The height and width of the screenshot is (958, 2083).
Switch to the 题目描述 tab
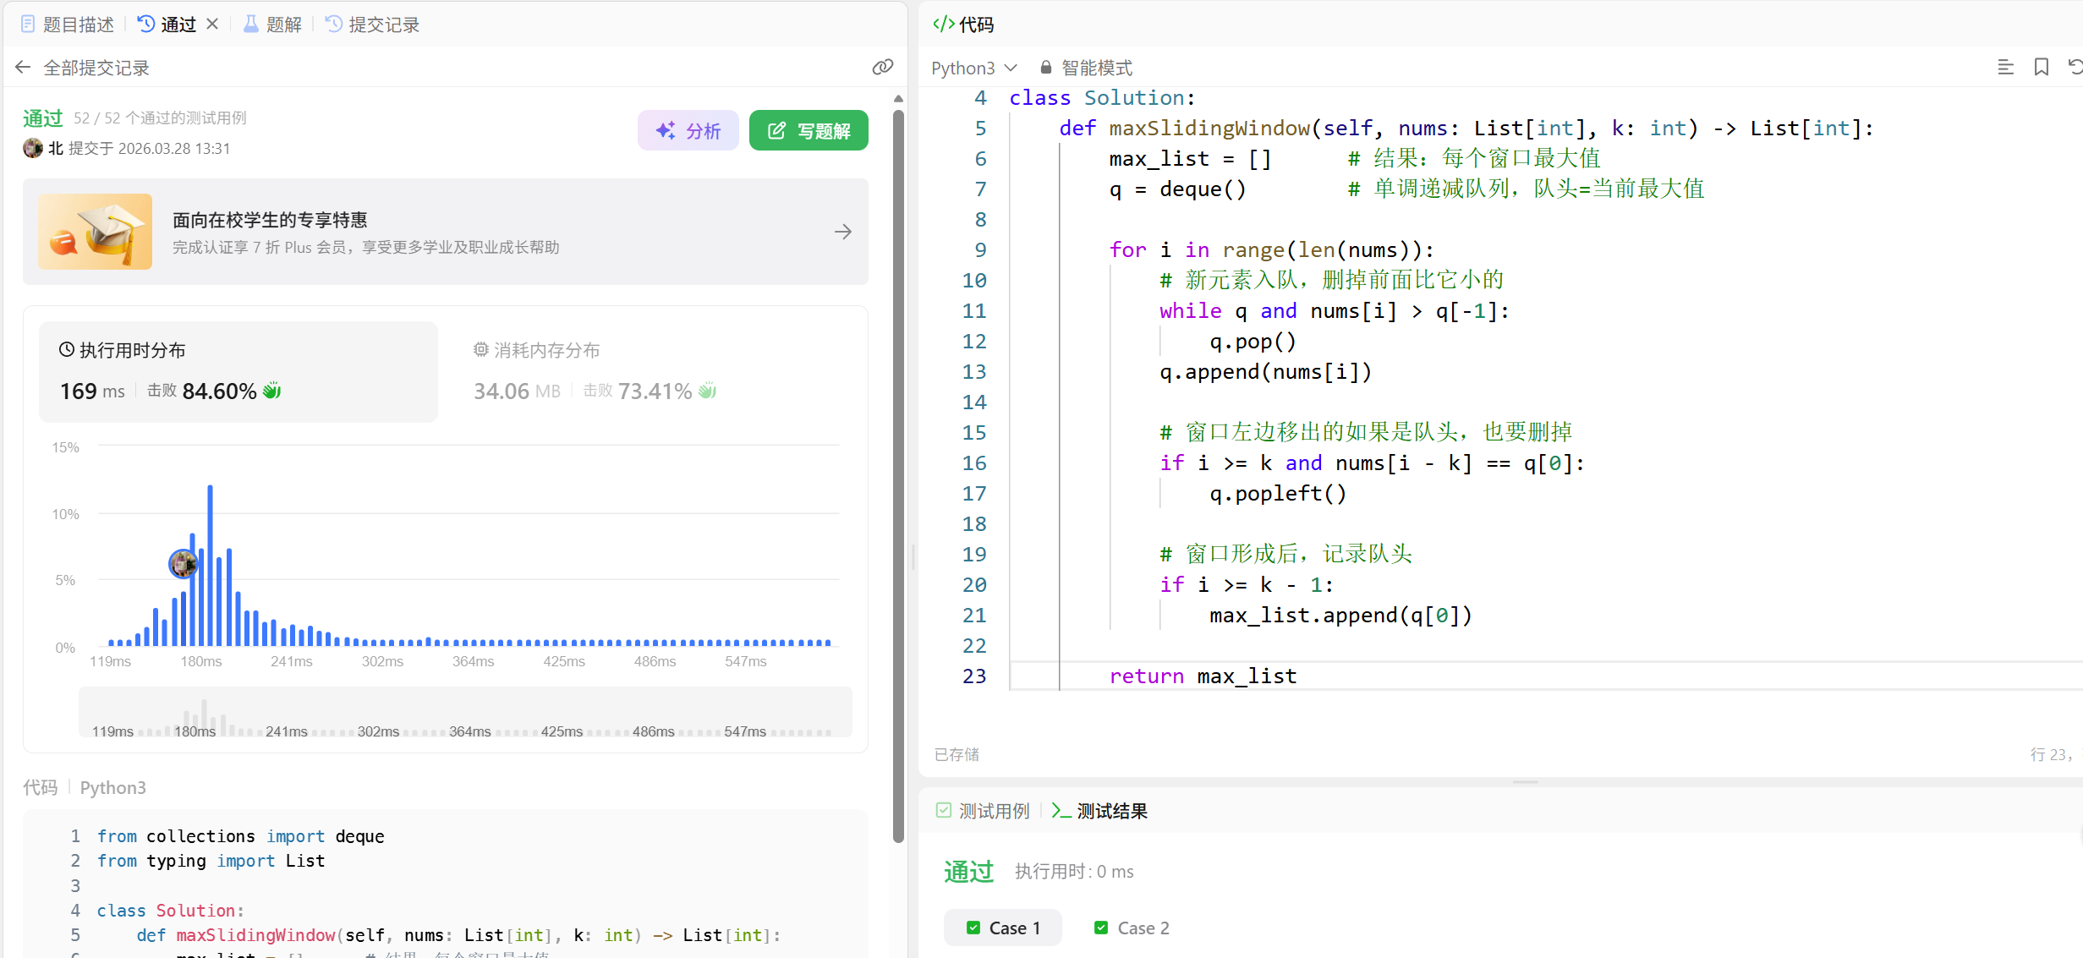tap(68, 25)
